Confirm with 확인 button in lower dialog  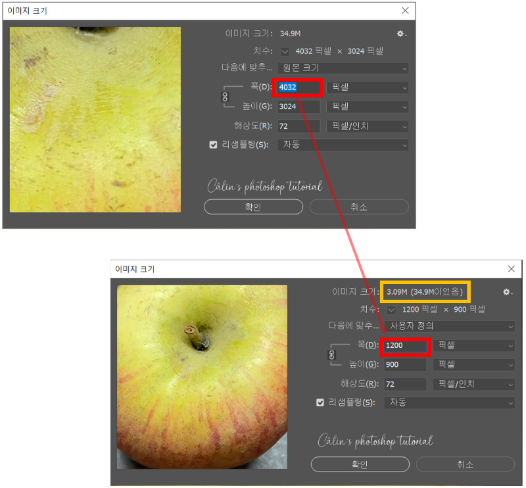[360, 465]
